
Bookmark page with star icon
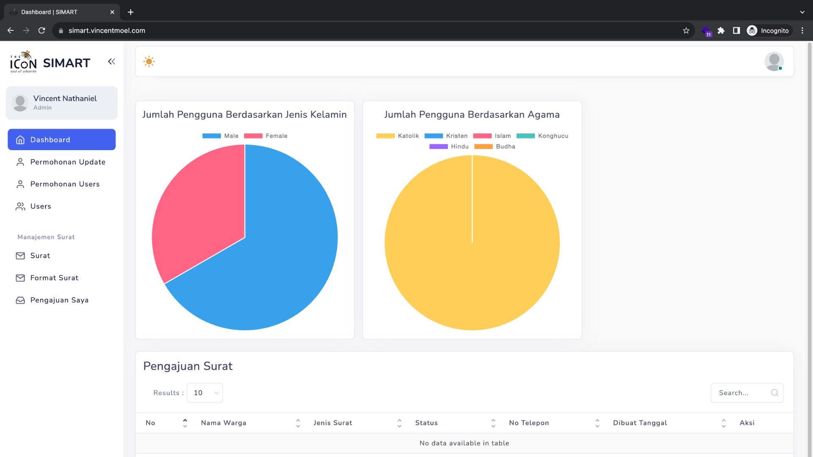pyautogui.click(x=686, y=30)
